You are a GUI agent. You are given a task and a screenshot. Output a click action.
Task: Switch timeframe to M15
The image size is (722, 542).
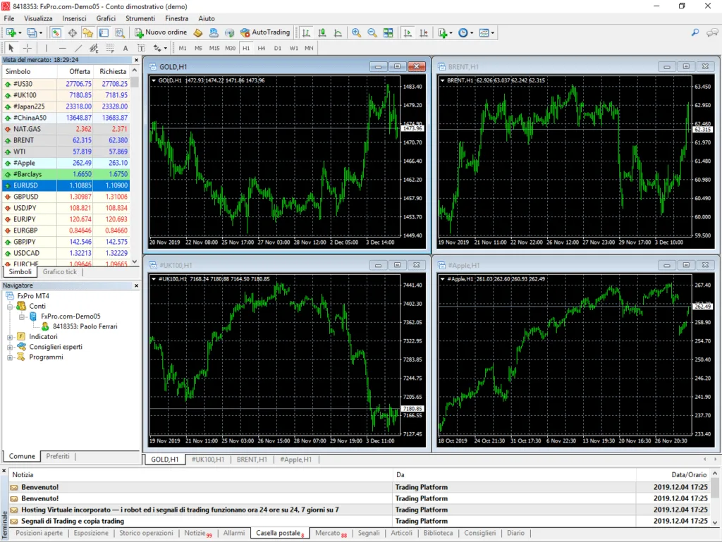coord(214,49)
